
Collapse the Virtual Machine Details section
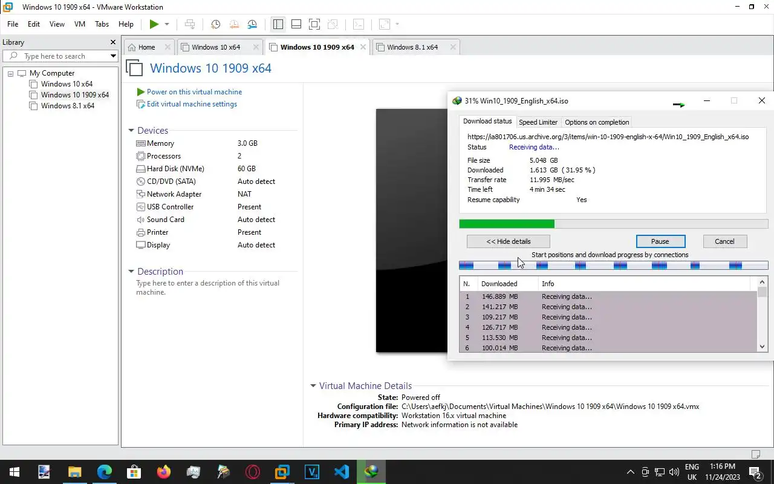point(313,386)
